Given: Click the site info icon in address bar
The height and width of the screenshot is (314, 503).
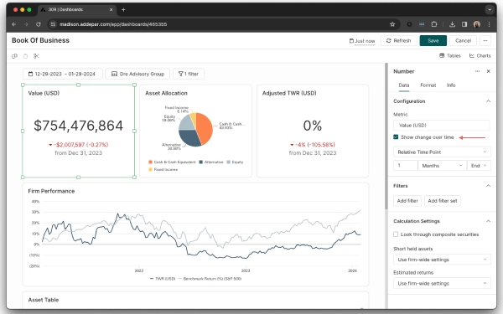Looking at the screenshot, I should (x=54, y=24).
